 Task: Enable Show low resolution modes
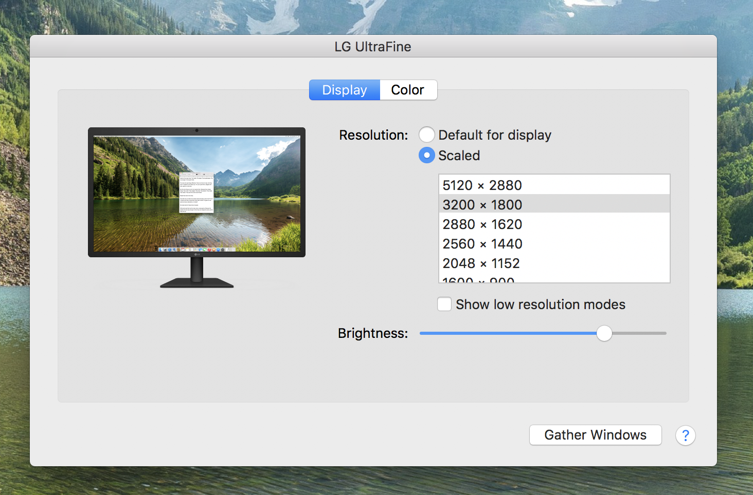[x=444, y=304]
